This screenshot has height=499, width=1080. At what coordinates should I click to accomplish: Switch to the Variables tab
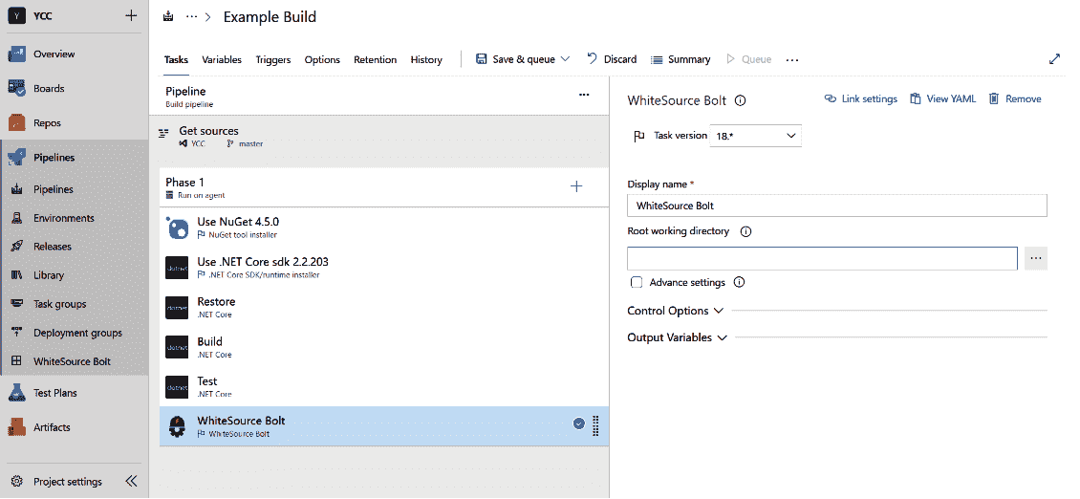coord(222,60)
